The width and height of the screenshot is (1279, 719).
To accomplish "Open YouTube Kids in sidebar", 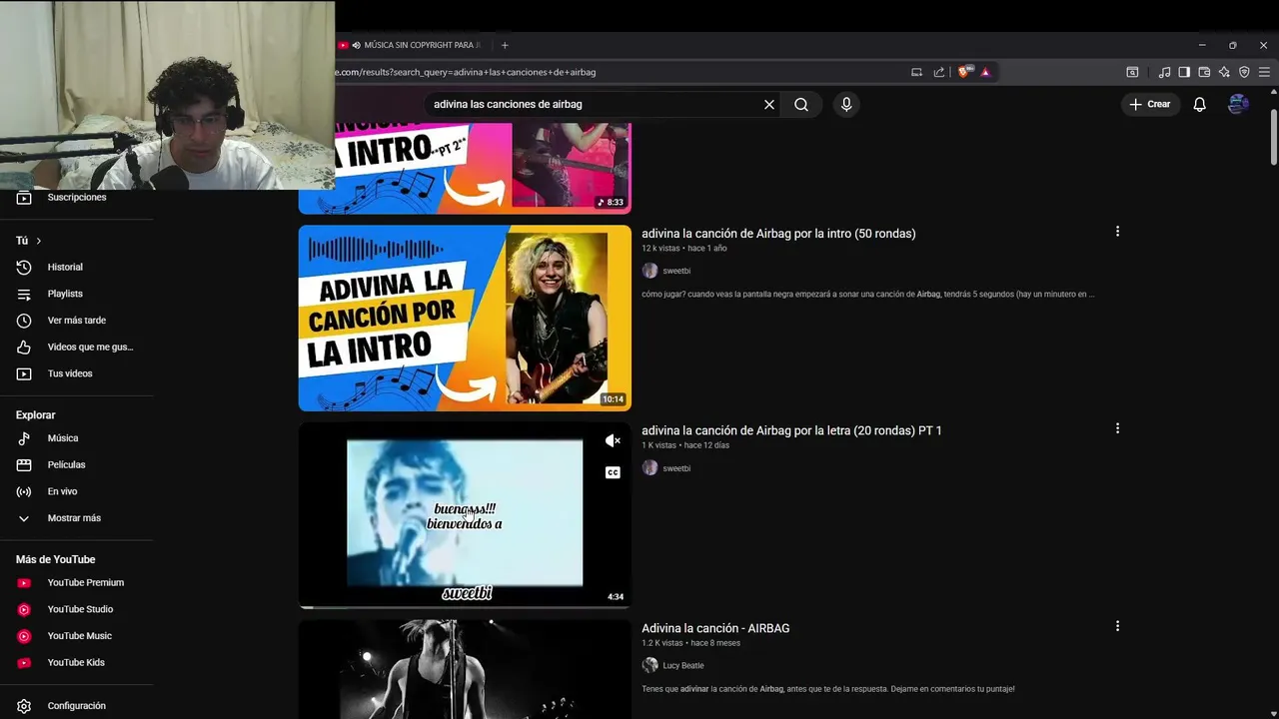I will 76,662.
